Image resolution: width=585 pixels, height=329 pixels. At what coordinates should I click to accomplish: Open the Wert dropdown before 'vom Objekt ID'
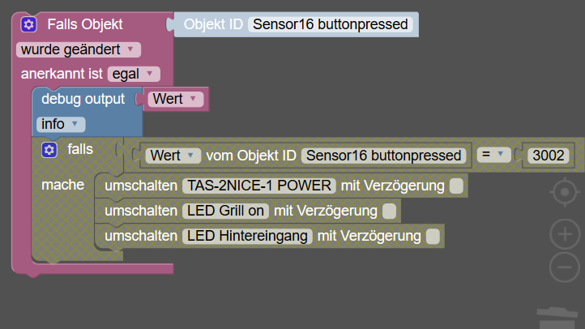173,156
